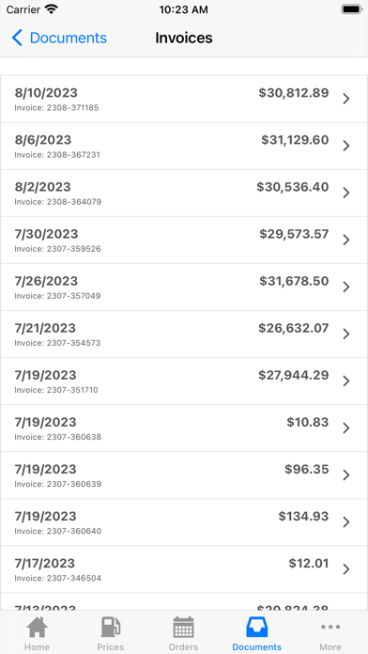Screen dimensions: 368x654
Task: Go back via Documents link
Action: click(x=69, y=38)
